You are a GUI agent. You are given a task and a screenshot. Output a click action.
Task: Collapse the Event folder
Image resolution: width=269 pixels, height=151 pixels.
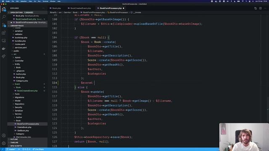tap(17, 84)
